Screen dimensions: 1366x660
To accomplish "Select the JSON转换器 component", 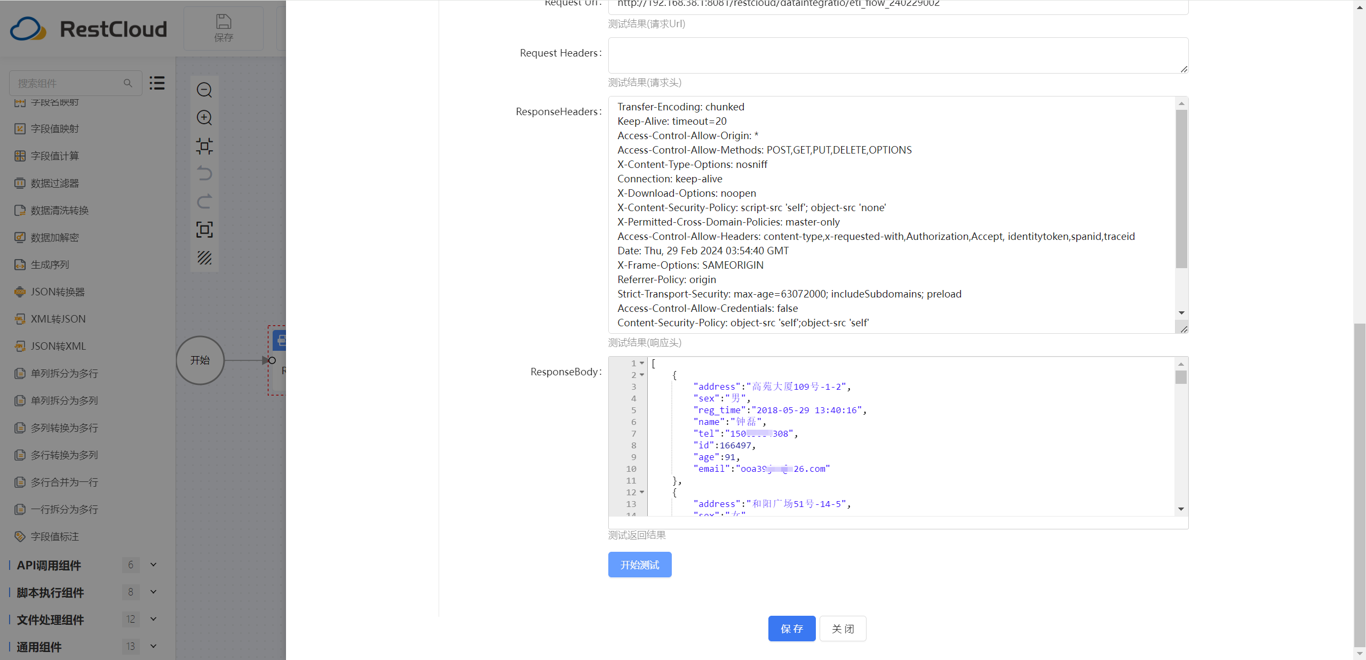I will (x=58, y=292).
